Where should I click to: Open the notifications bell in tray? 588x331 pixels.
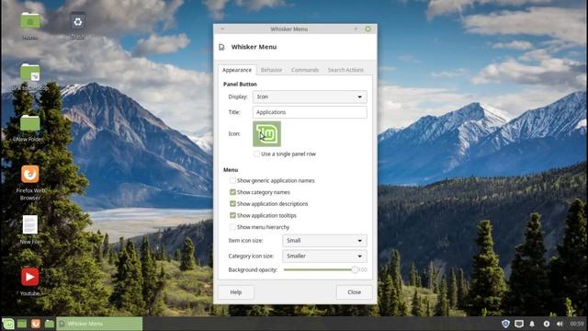coord(532,324)
